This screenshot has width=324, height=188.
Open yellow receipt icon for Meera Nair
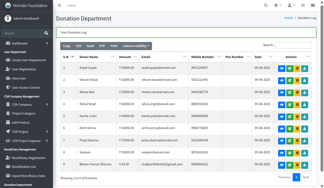point(297,93)
